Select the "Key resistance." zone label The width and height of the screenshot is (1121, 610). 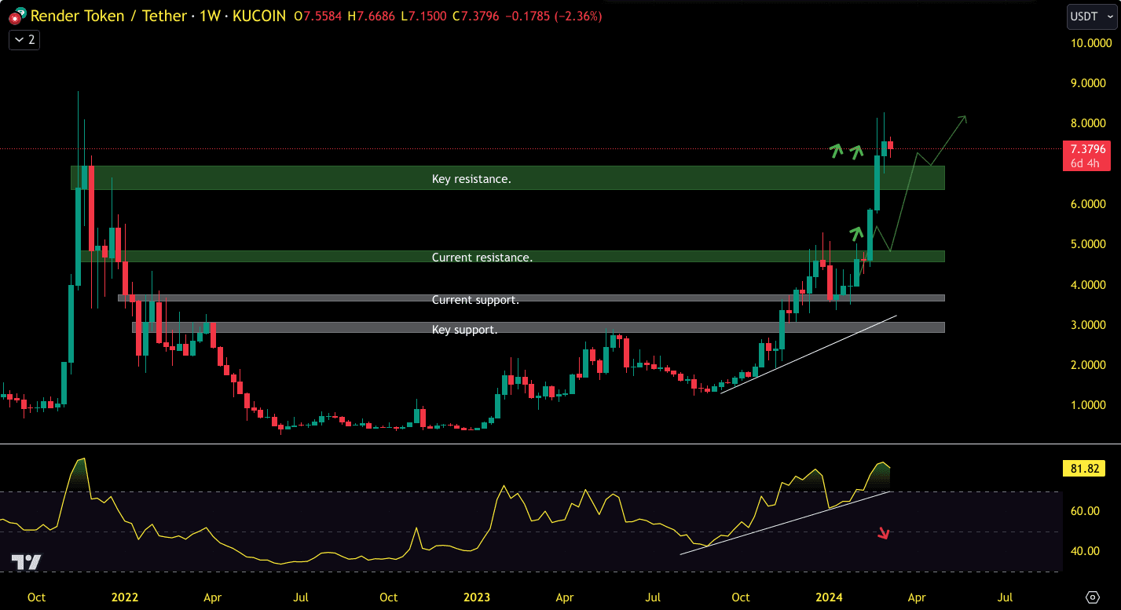coord(471,179)
